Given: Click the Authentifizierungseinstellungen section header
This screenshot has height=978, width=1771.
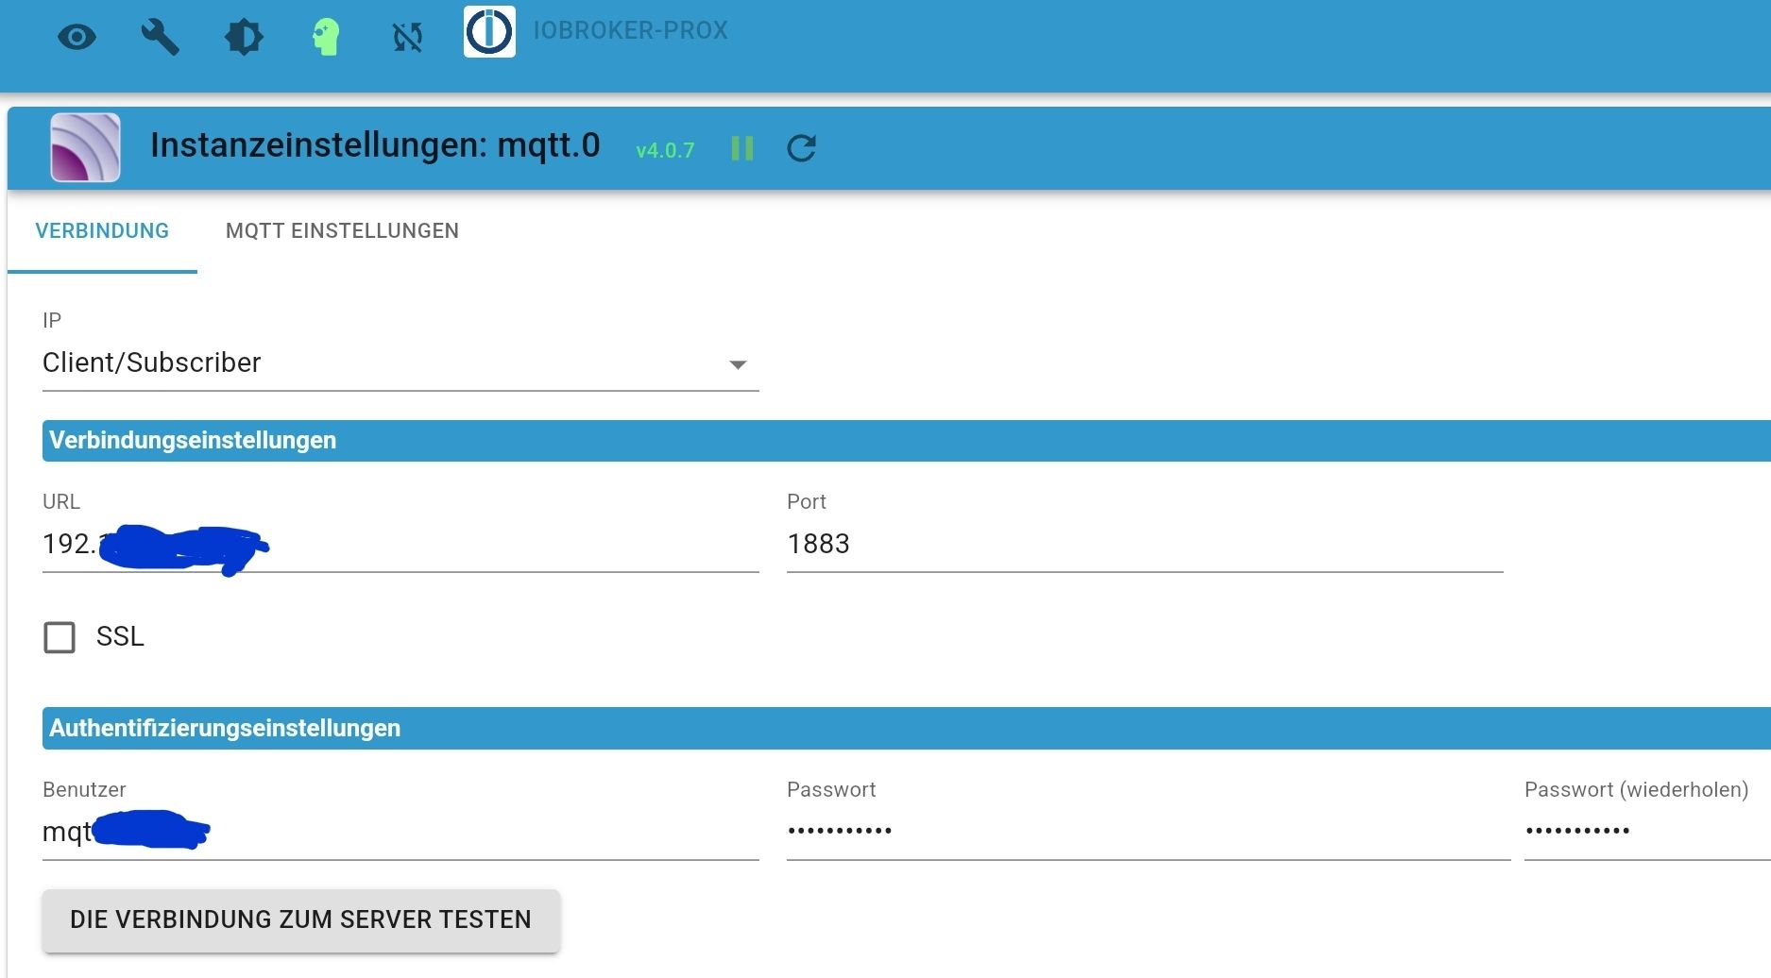Looking at the screenshot, I should 907,729.
